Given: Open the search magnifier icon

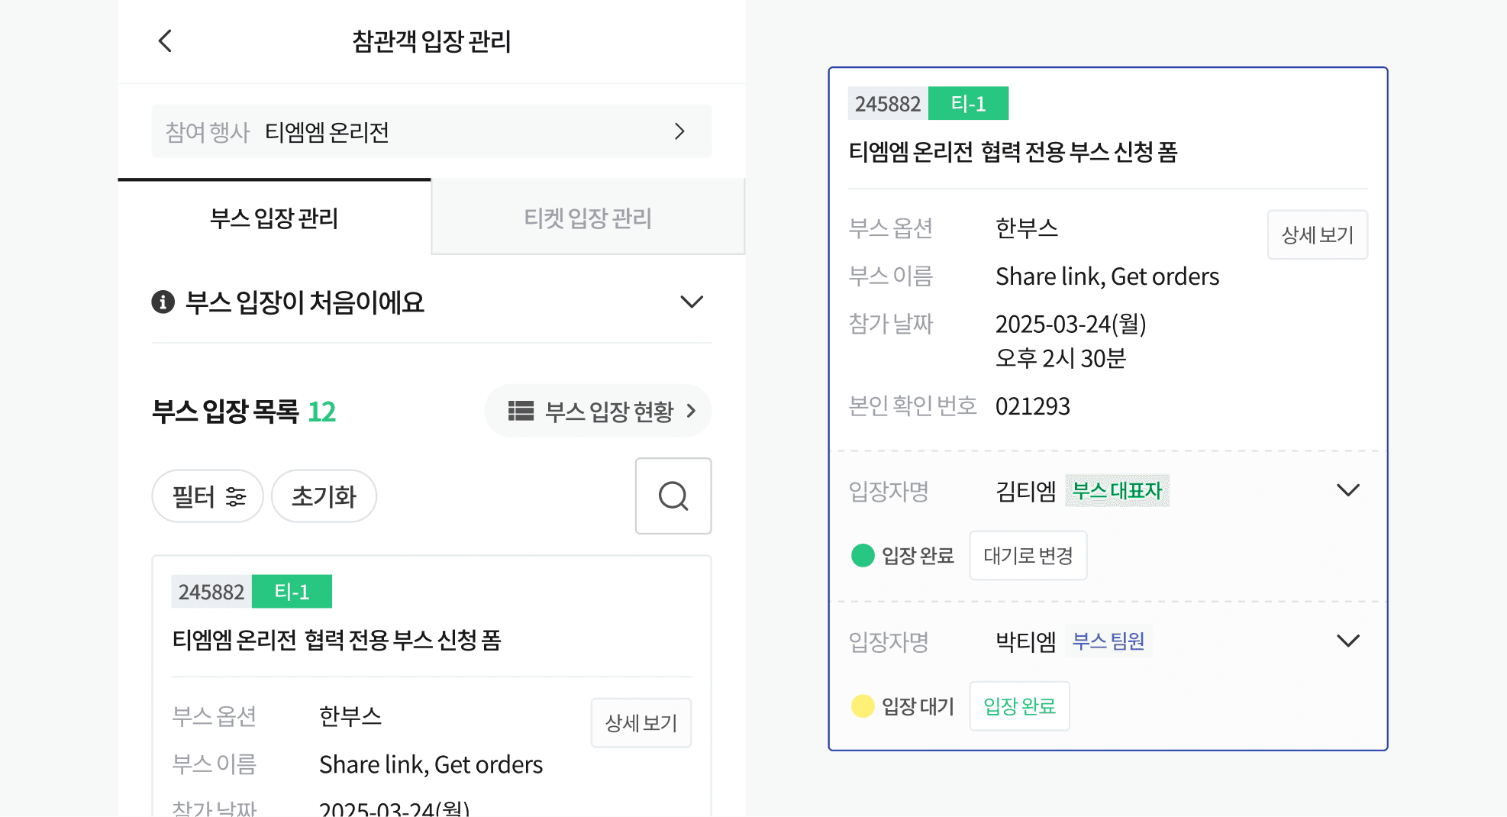Looking at the screenshot, I should (x=673, y=496).
